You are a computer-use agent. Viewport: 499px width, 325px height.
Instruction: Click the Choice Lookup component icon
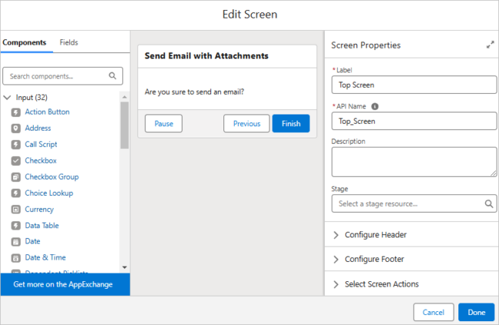[16, 194]
